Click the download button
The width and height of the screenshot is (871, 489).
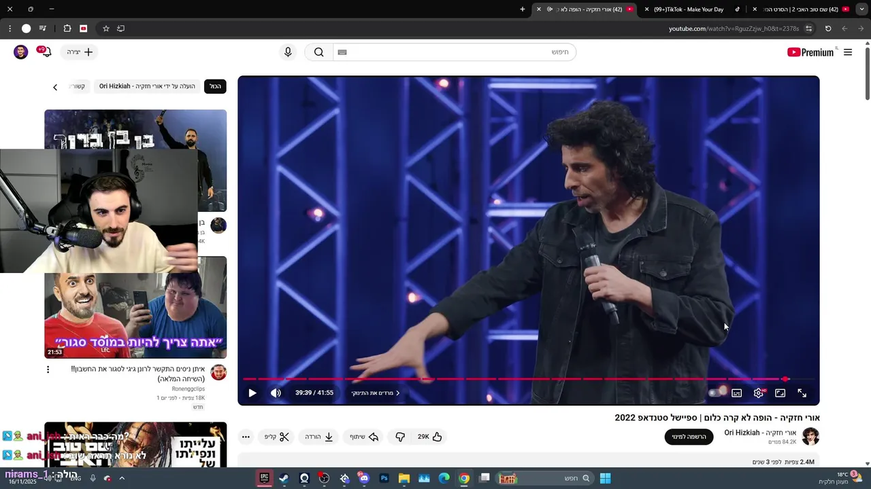pyautogui.click(x=318, y=437)
